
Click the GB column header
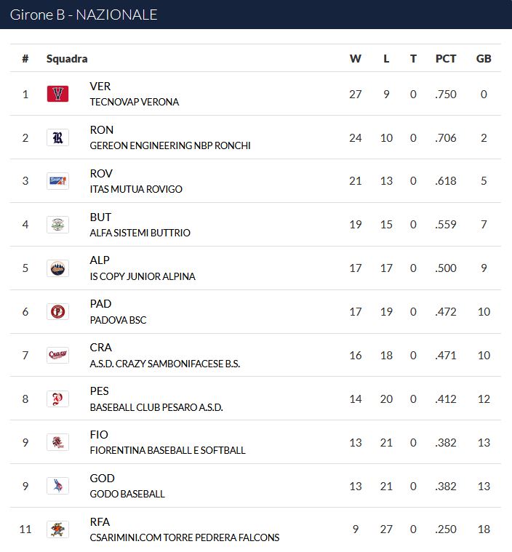click(484, 58)
